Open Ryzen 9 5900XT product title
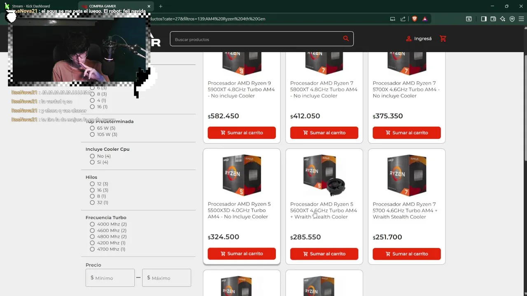The image size is (527, 296). point(241,90)
